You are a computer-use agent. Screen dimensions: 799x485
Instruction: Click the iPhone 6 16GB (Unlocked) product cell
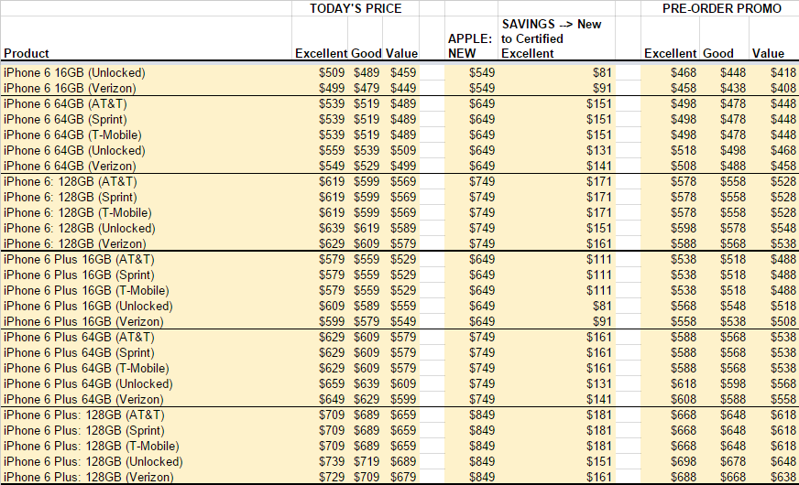74,73
